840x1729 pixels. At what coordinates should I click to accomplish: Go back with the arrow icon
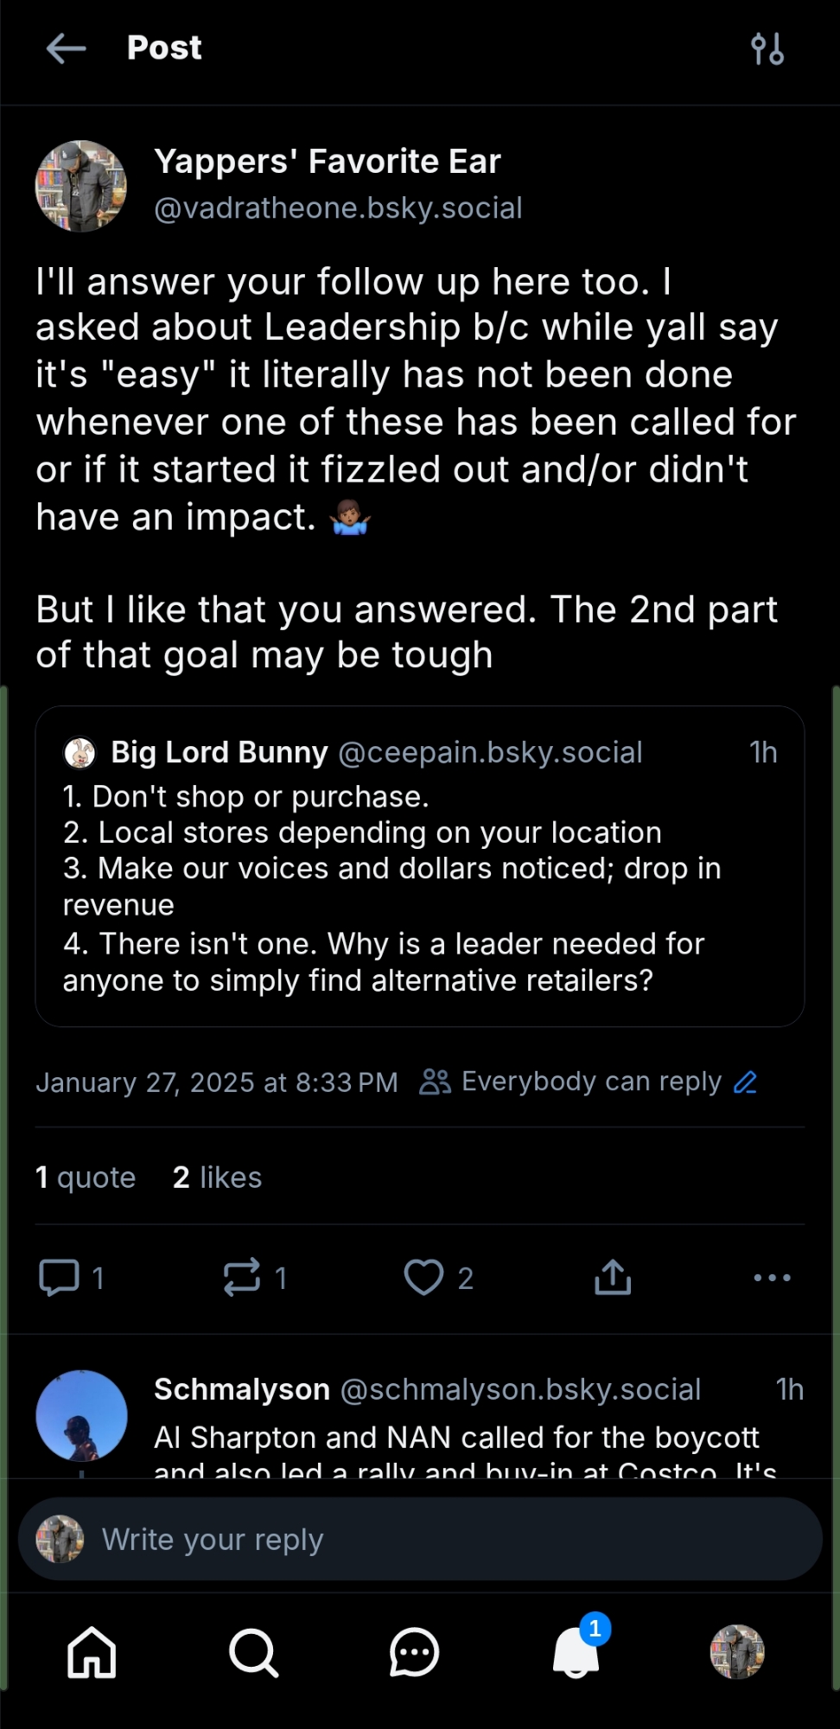tap(66, 48)
